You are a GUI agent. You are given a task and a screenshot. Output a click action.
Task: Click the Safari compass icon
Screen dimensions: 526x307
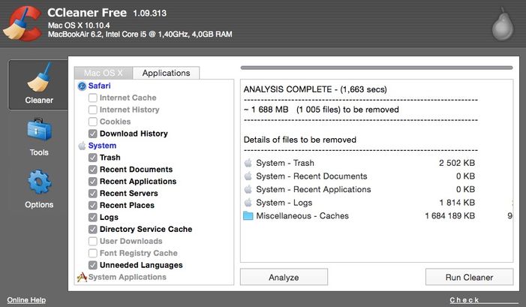click(82, 86)
